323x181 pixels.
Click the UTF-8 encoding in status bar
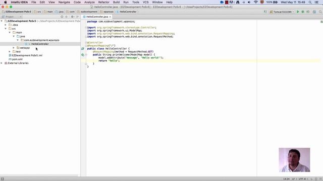(303, 179)
